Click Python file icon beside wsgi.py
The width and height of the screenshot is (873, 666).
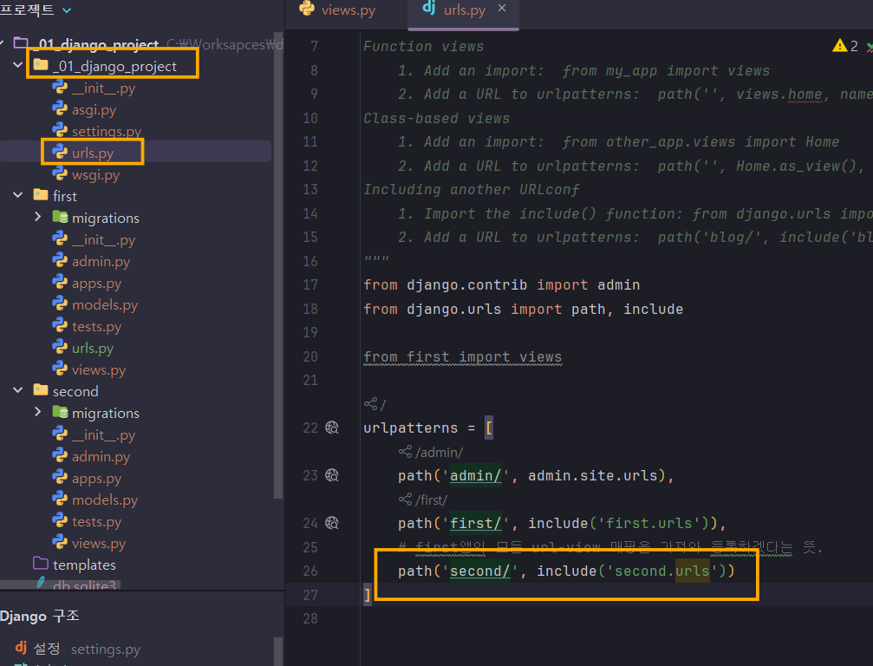[60, 173]
